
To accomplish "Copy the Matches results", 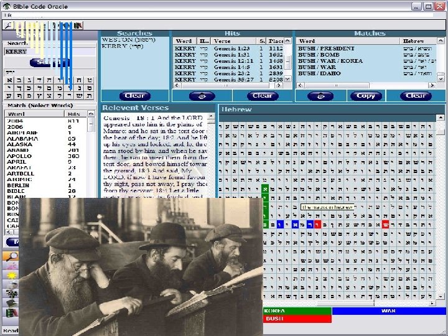I will 366,96.
